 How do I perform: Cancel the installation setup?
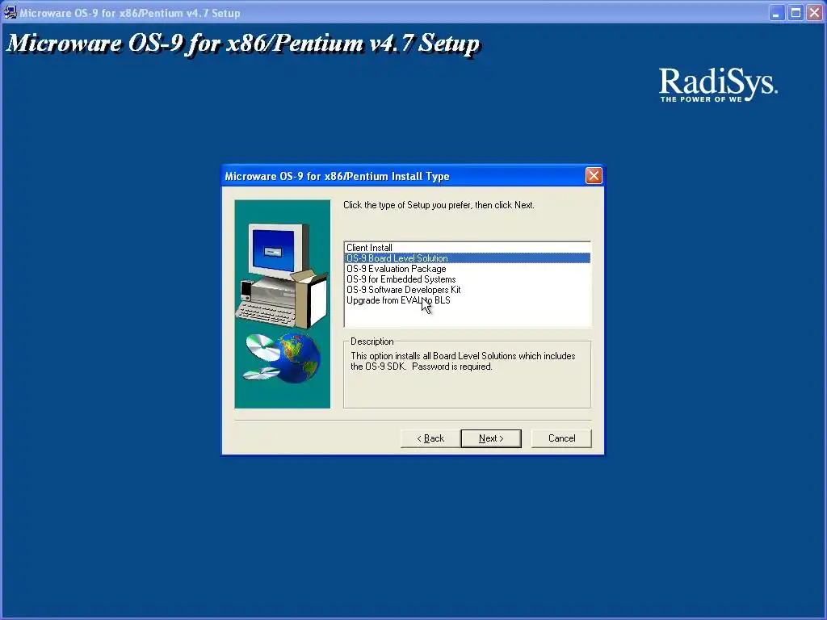[x=561, y=438]
